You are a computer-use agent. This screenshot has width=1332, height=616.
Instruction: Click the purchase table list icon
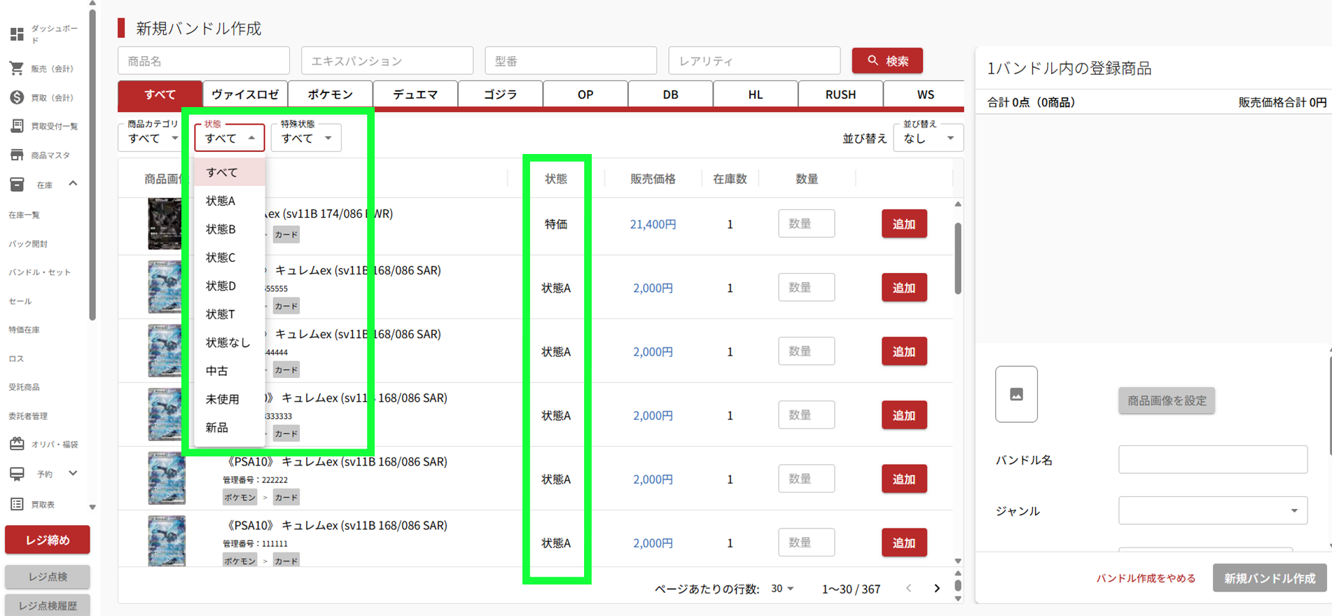(x=17, y=504)
